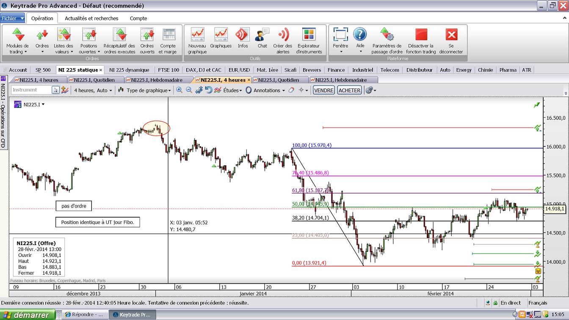Viewport: 569px width, 320px height.
Task: Show Ordres ouverts panel
Action: [x=147, y=41]
